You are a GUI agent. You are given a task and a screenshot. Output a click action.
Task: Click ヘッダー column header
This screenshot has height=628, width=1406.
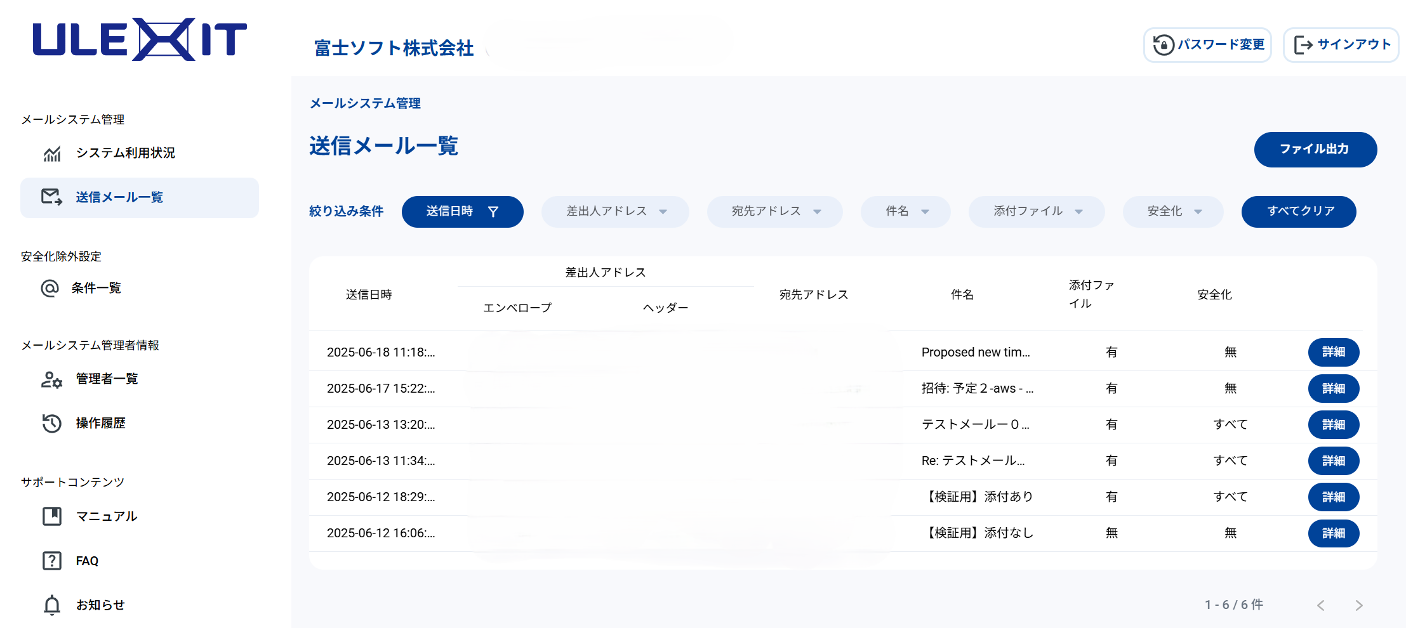click(665, 308)
